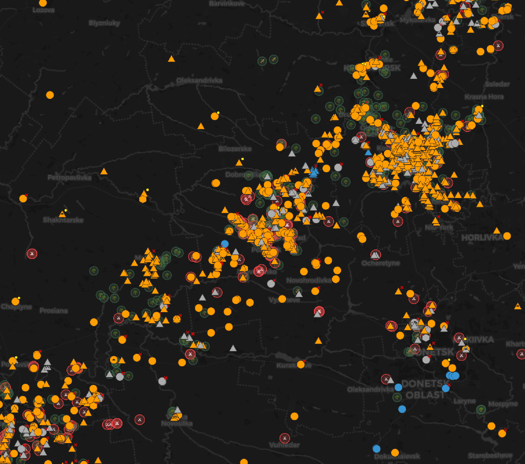Select the gray triangle marker above Ocheretyne
Image resolution: width=525 pixels, height=464 pixels.
375,255
